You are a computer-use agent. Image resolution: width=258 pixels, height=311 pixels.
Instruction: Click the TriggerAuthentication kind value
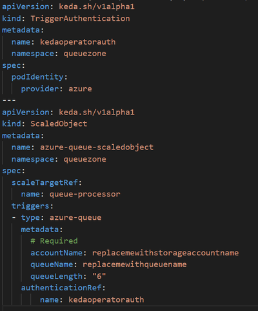pos(80,19)
